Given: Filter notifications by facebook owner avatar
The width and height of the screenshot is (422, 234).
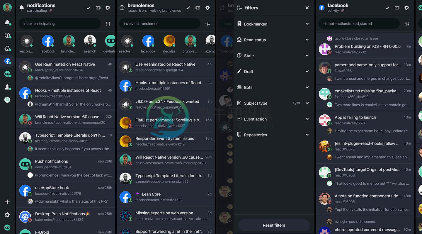Looking at the screenshot, I should [x=48, y=41].
